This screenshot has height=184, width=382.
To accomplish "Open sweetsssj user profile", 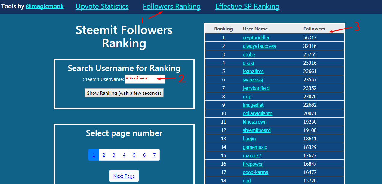I will (253, 80).
